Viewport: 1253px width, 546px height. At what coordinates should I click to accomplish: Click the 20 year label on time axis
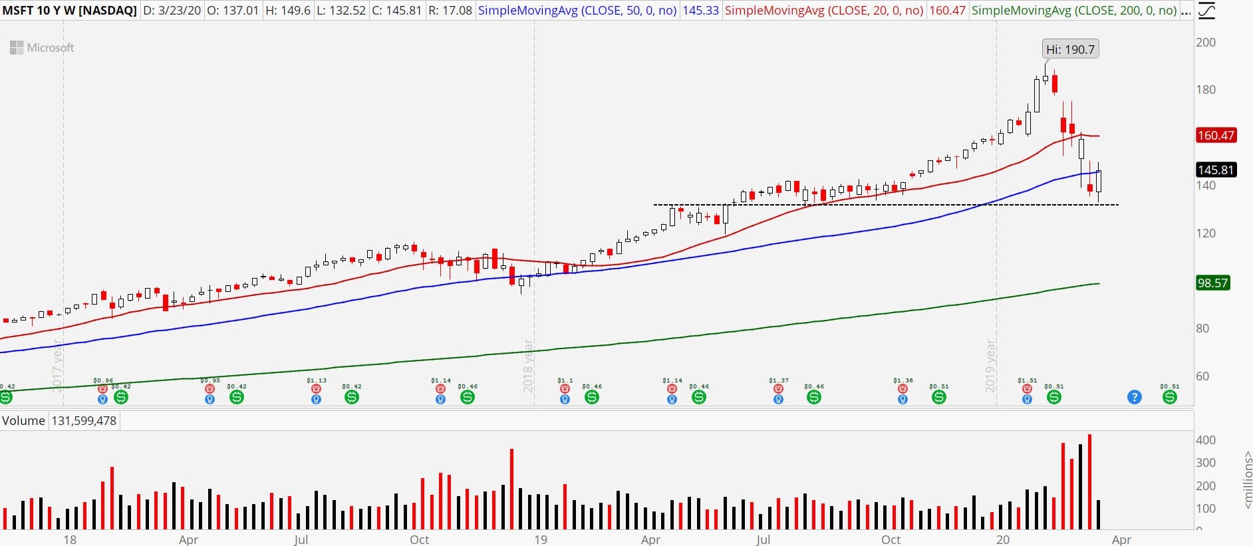tap(1003, 539)
